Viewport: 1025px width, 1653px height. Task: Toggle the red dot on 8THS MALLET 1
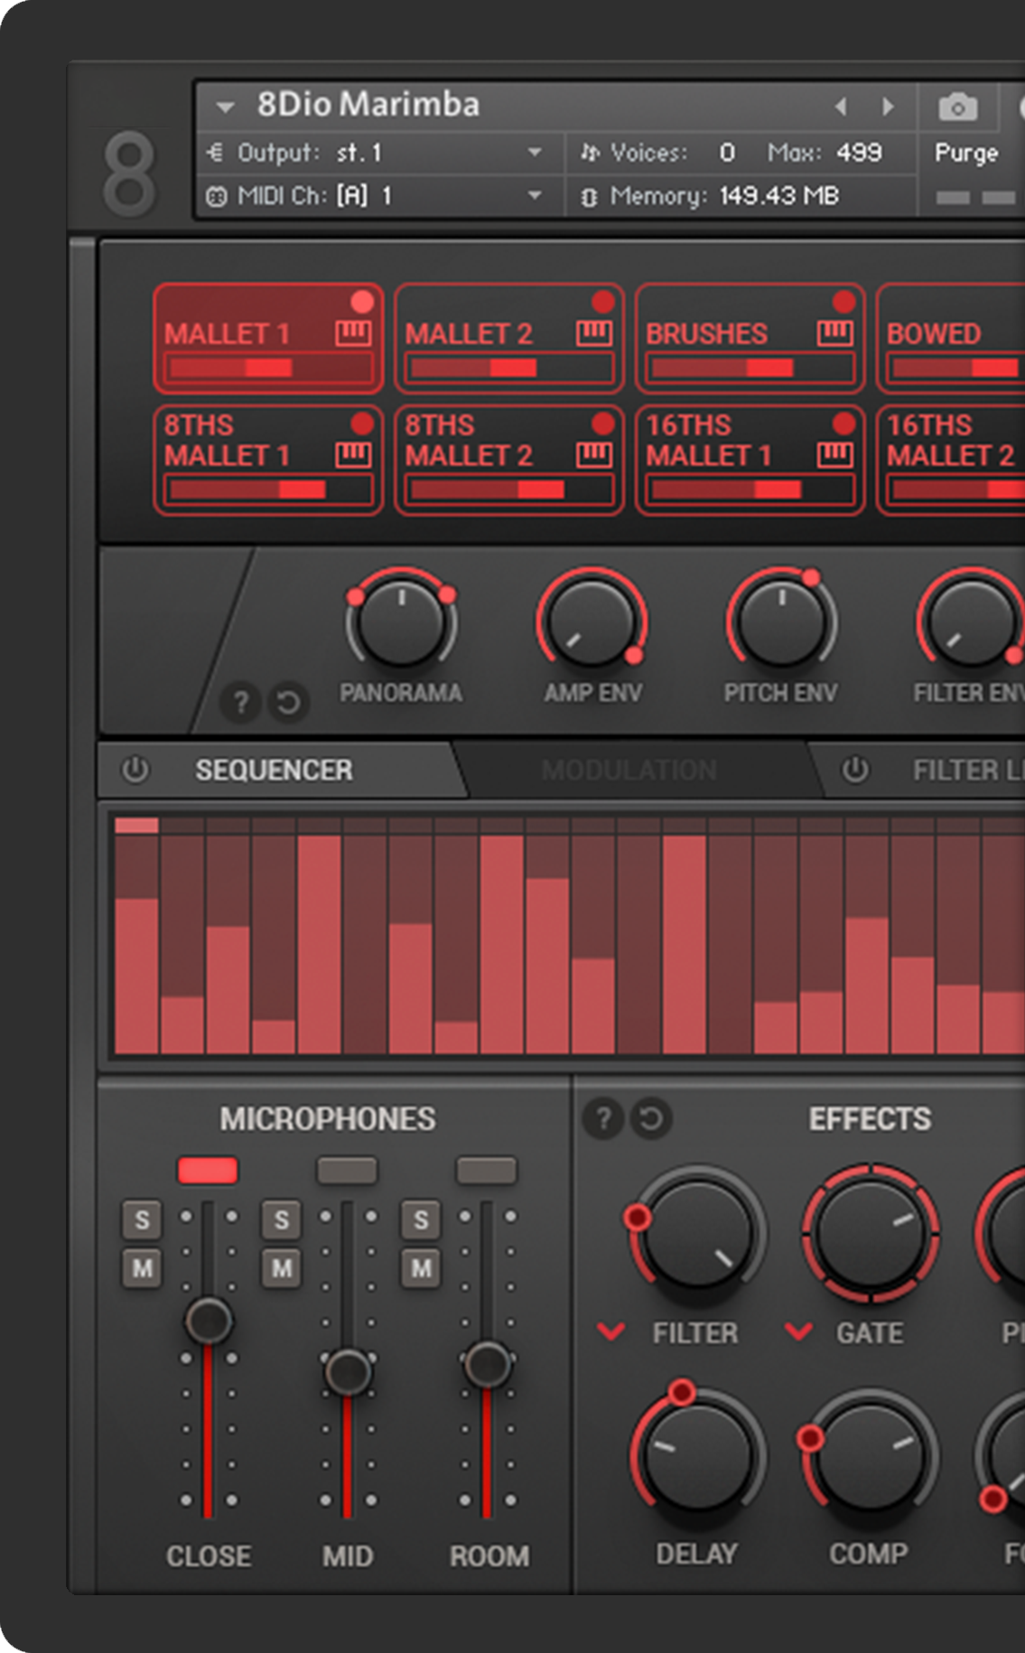(362, 423)
